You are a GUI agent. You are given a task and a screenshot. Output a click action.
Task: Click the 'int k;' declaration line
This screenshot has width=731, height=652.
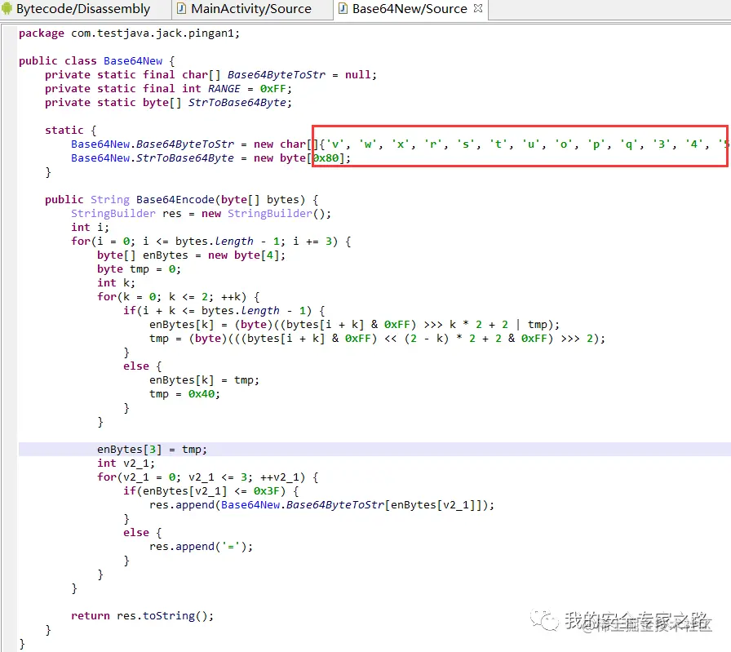click(x=116, y=283)
